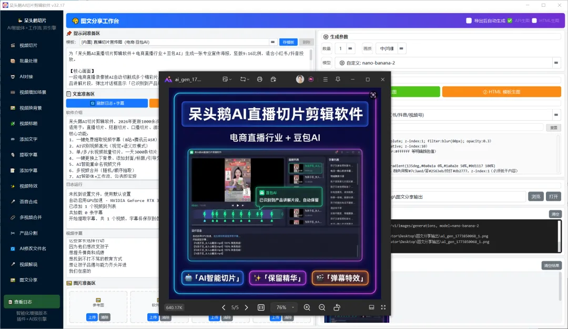Viewport: 568px width, 329px height.
Task: Click the 清除 button under 参考图
Action: (105, 317)
